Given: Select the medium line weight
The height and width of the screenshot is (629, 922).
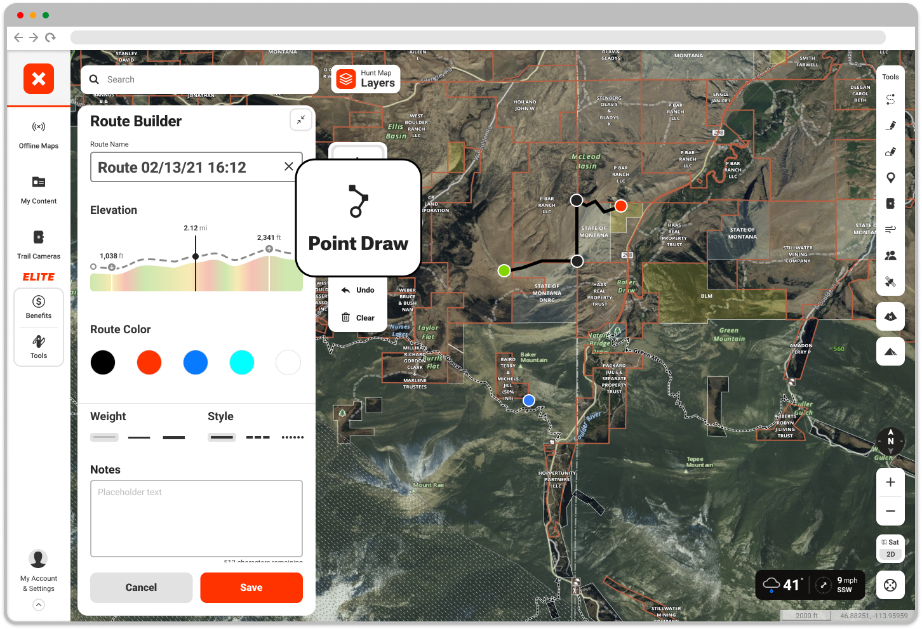Looking at the screenshot, I should pos(139,437).
